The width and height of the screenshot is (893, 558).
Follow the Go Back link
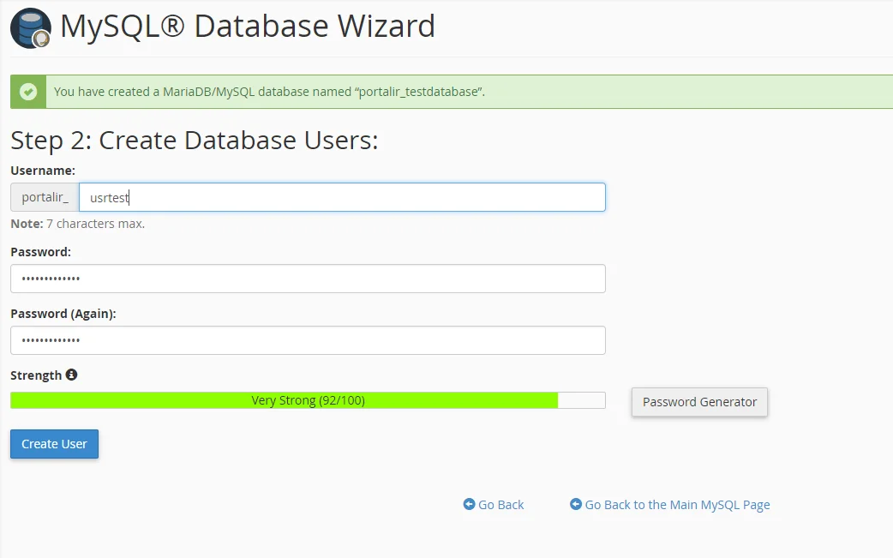click(x=500, y=505)
